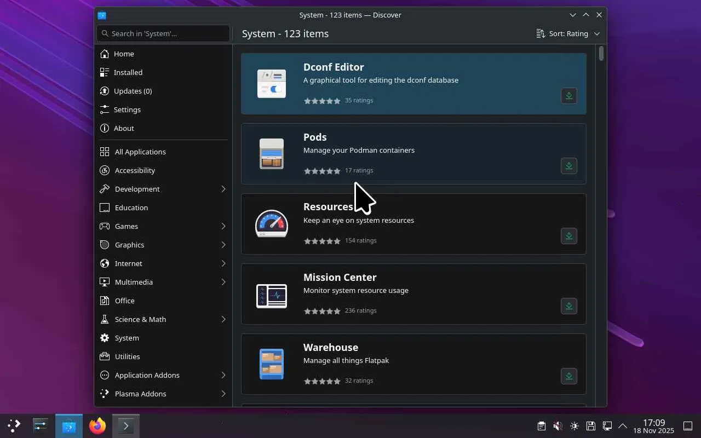Viewport: 701px width, 438px height.
Task: Open the Updates (0) page
Action: point(163,91)
